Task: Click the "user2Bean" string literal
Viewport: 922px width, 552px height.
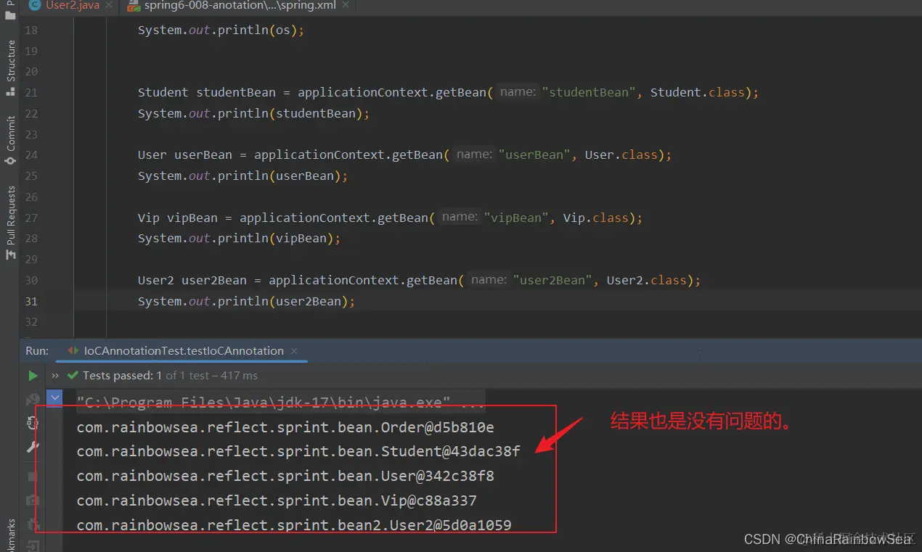Action: pyautogui.click(x=552, y=281)
